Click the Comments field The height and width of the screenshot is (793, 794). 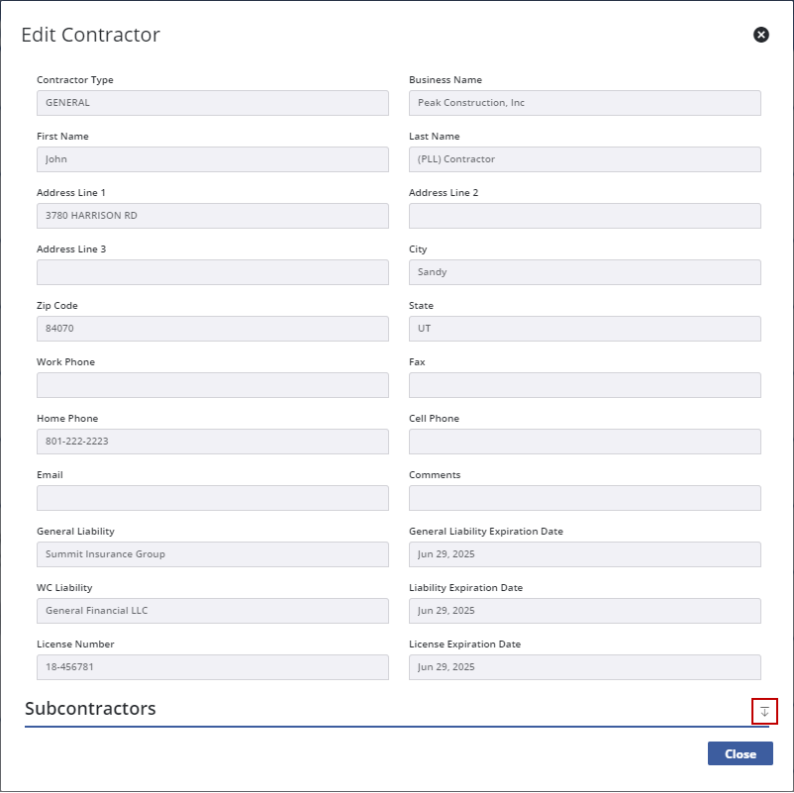coord(584,498)
